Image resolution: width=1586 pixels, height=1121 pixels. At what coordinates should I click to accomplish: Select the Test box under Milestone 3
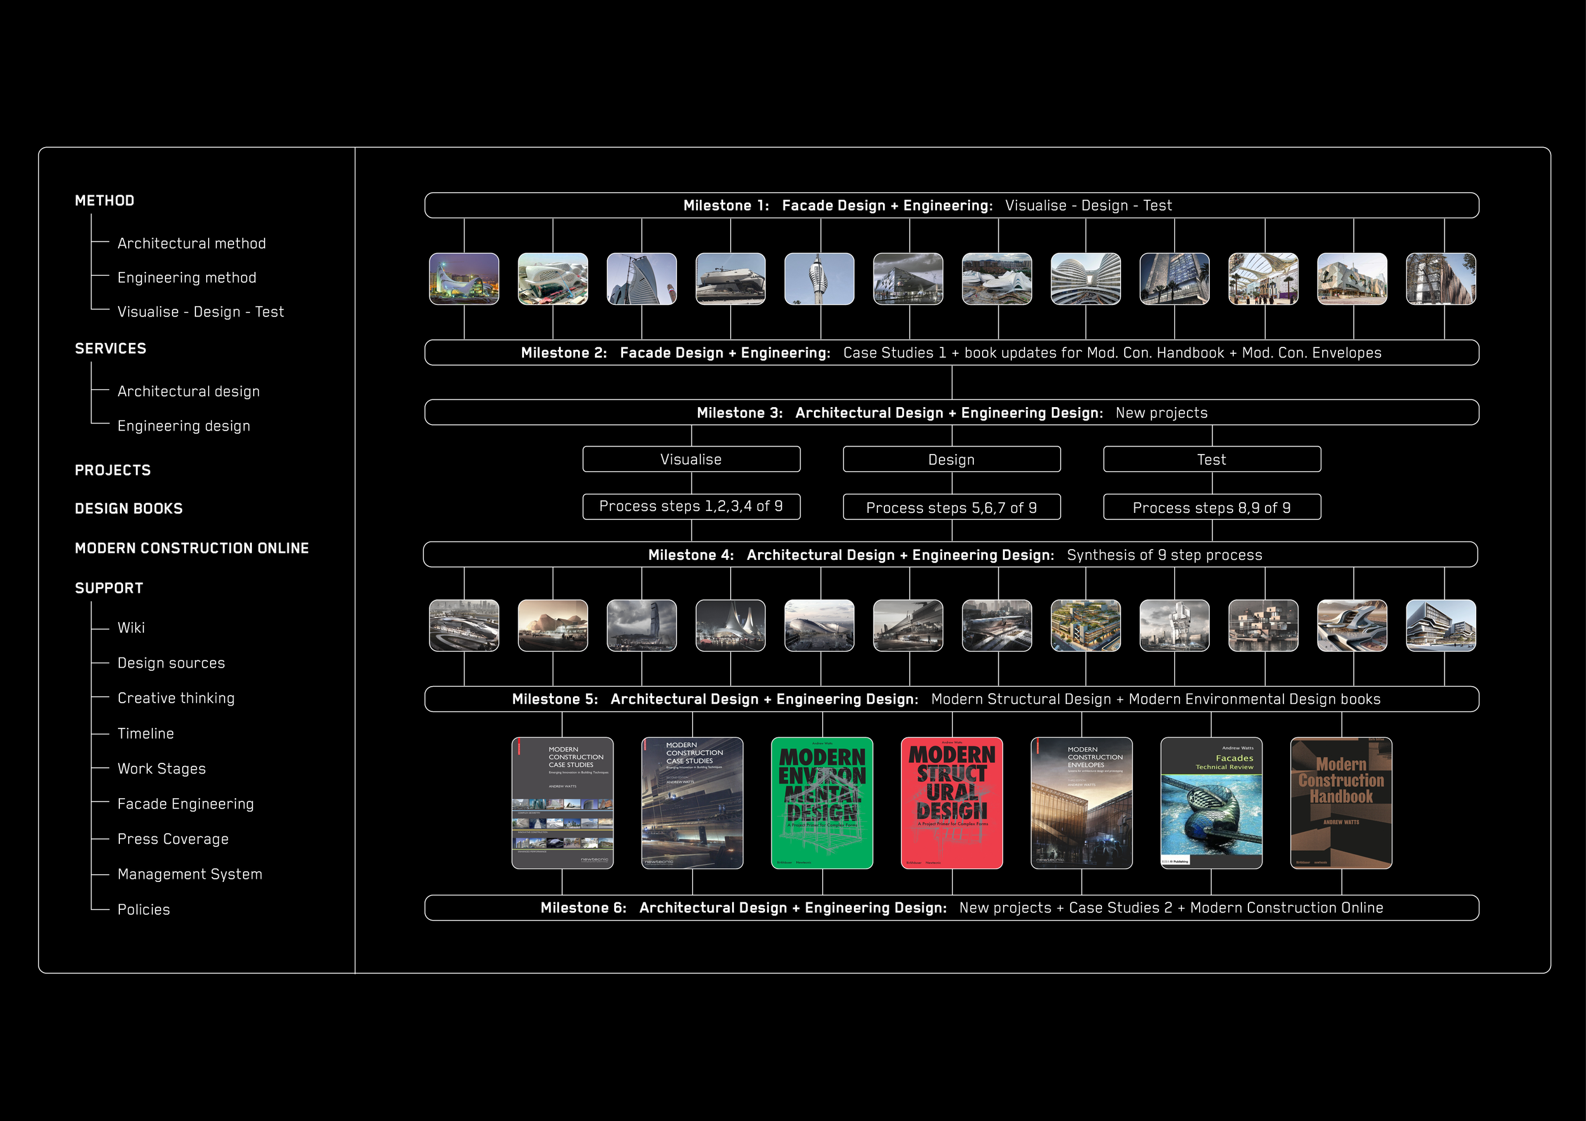(1212, 459)
